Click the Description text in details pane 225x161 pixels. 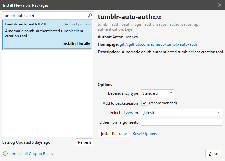pos(160,52)
